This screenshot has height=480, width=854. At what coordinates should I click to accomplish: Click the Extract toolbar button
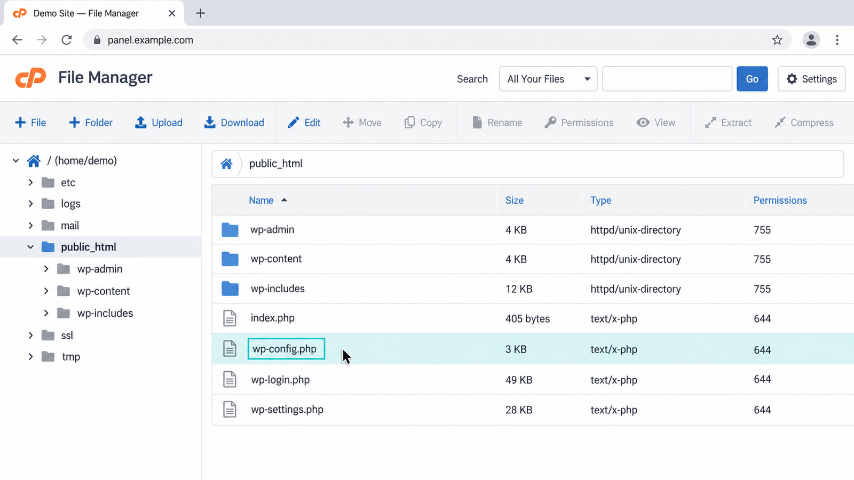(728, 123)
